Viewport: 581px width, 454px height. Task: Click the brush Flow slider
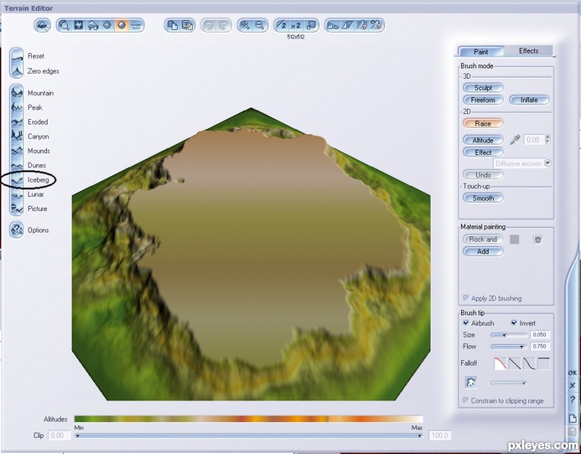(509, 347)
